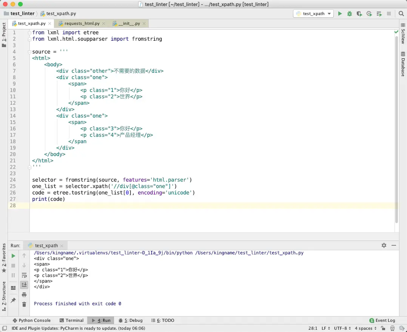Screen dimensions: 407x332
Task: Close the __init__.py editor tab
Action: coord(144,24)
